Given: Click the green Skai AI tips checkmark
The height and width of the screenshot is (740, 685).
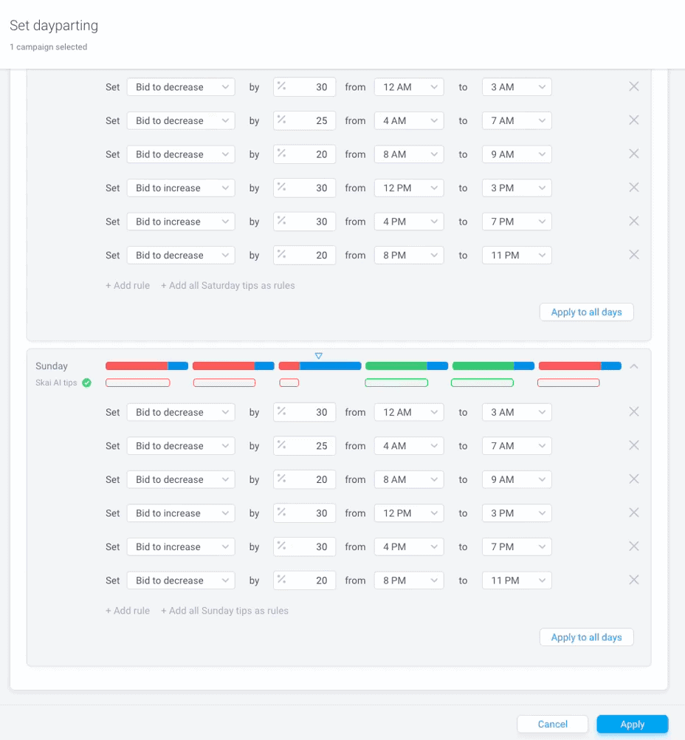Looking at the screenshot, I should pos(88,383).
